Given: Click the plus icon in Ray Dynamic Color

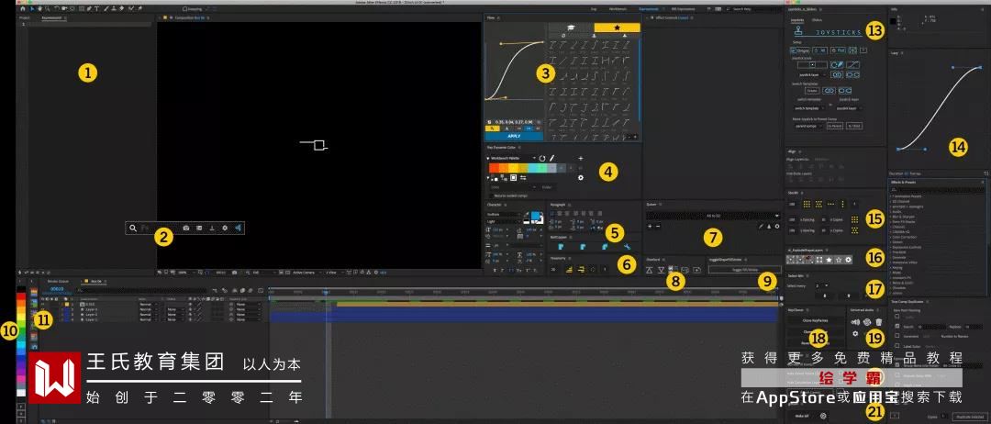Looking at the screenshot, I should pyautogui.click(x=580, y=158).
